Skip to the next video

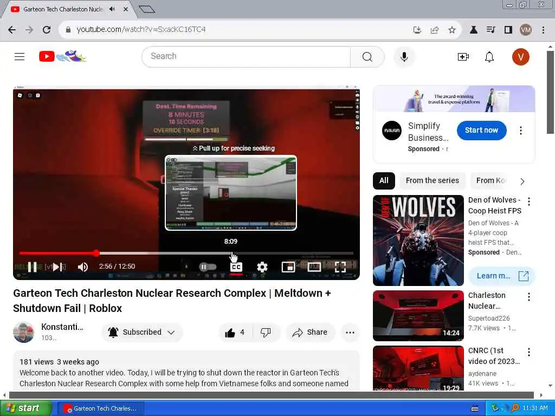pyautogui.click(x=57, y=266)
